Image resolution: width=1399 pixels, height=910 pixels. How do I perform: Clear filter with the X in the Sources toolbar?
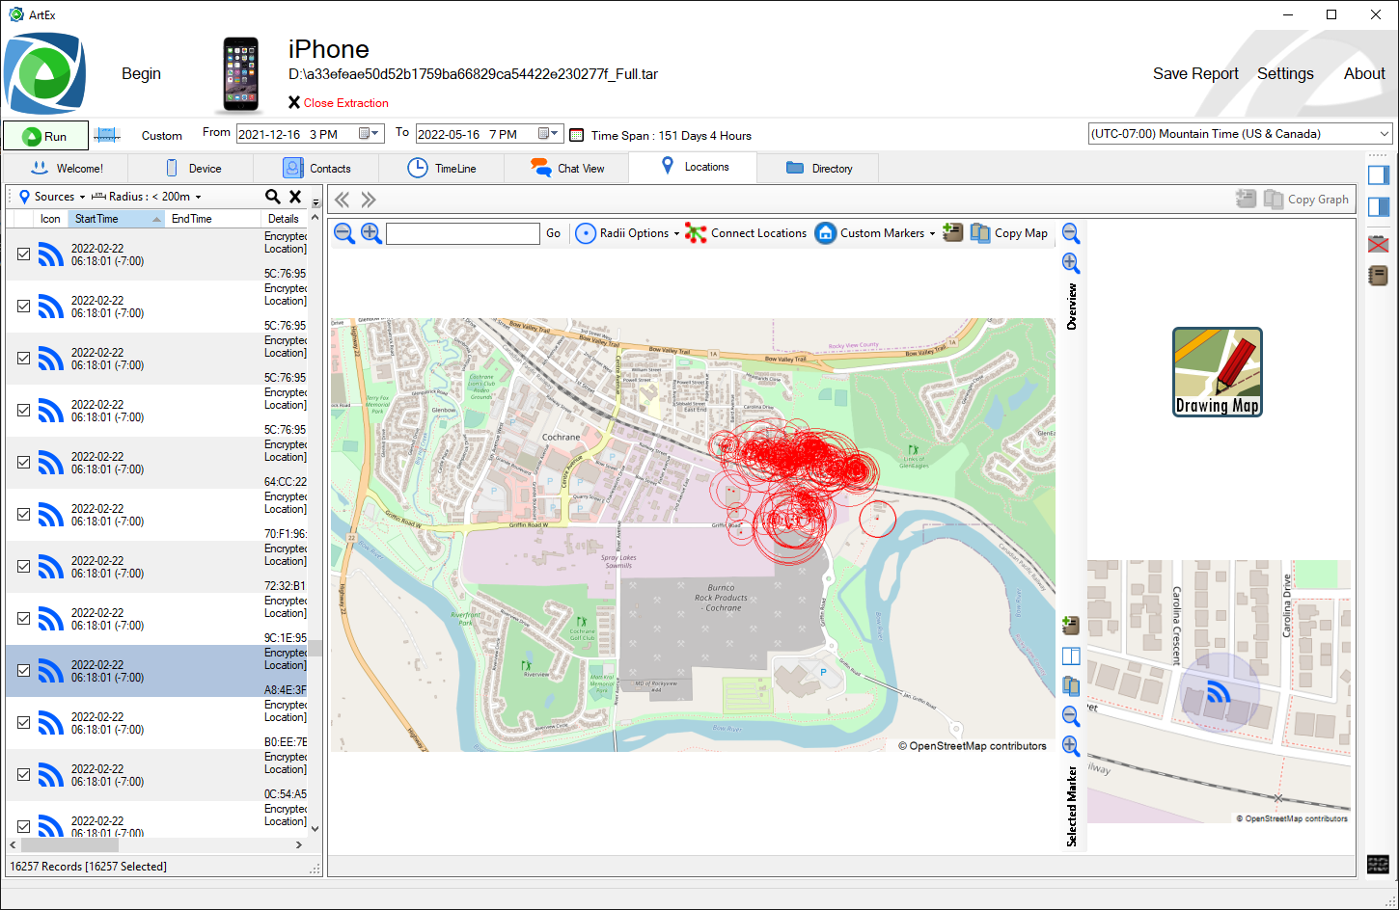click(x=295, y=197)
